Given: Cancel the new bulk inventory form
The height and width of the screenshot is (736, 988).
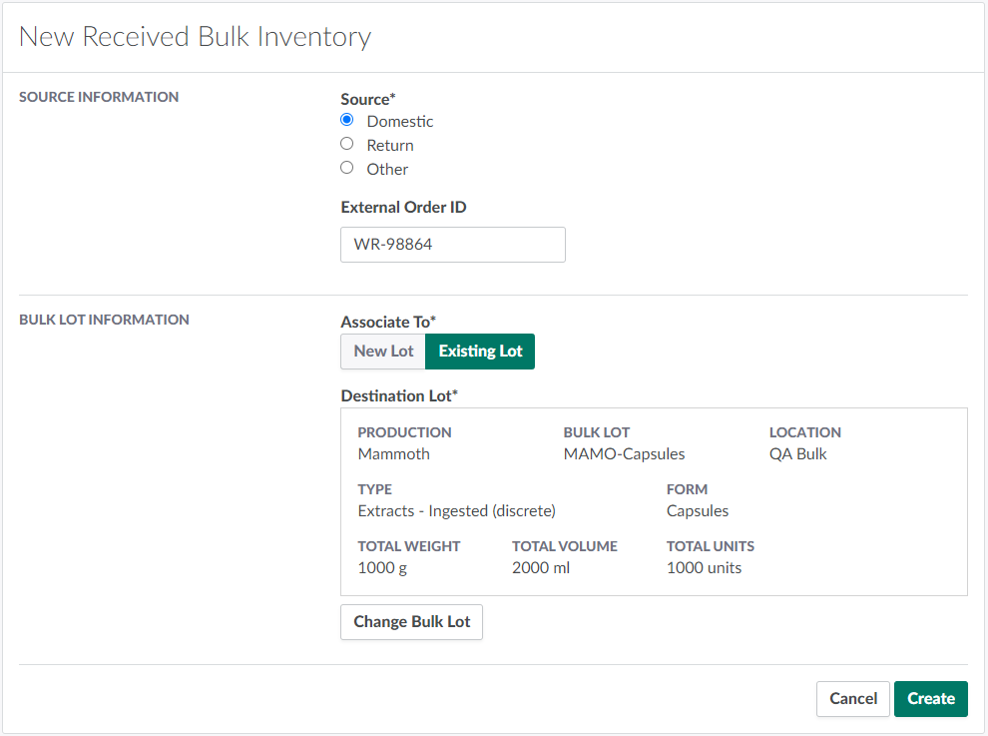Looking at the screenshot, I should tap(852, 699).
